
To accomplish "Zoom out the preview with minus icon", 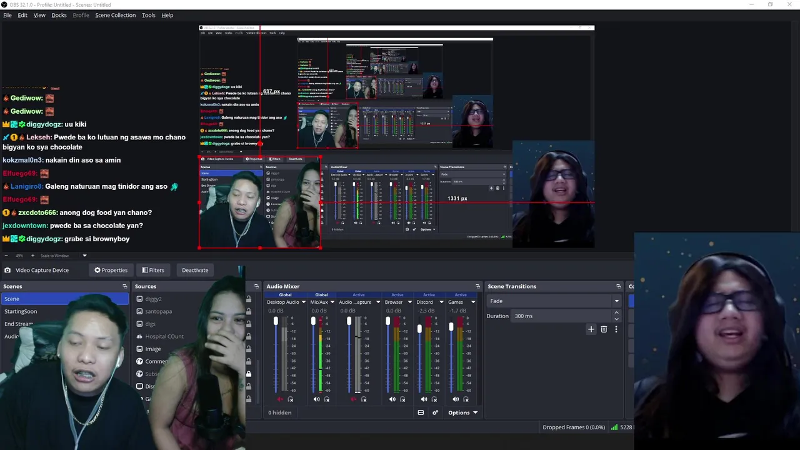I will (x=6, y=255).
